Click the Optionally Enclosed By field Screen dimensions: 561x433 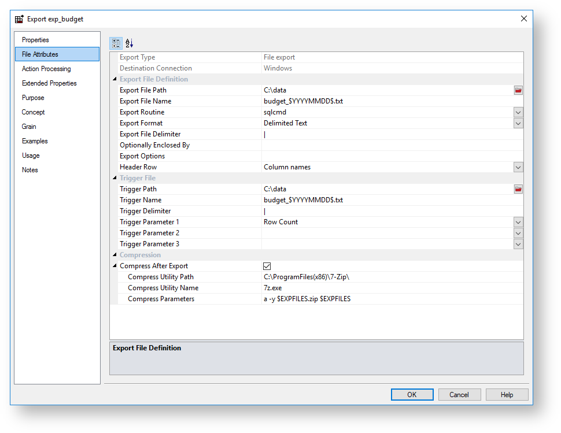tap(393, 145)
